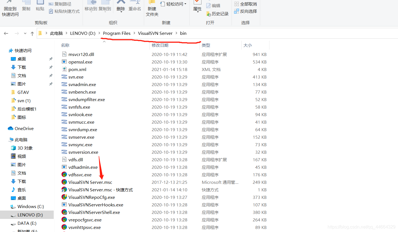Go up one folder level arrow
398x232 pixels.
pos(32,33)
